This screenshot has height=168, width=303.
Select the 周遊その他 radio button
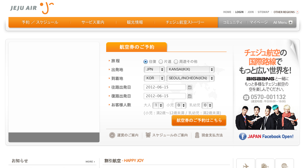[176, 62]
